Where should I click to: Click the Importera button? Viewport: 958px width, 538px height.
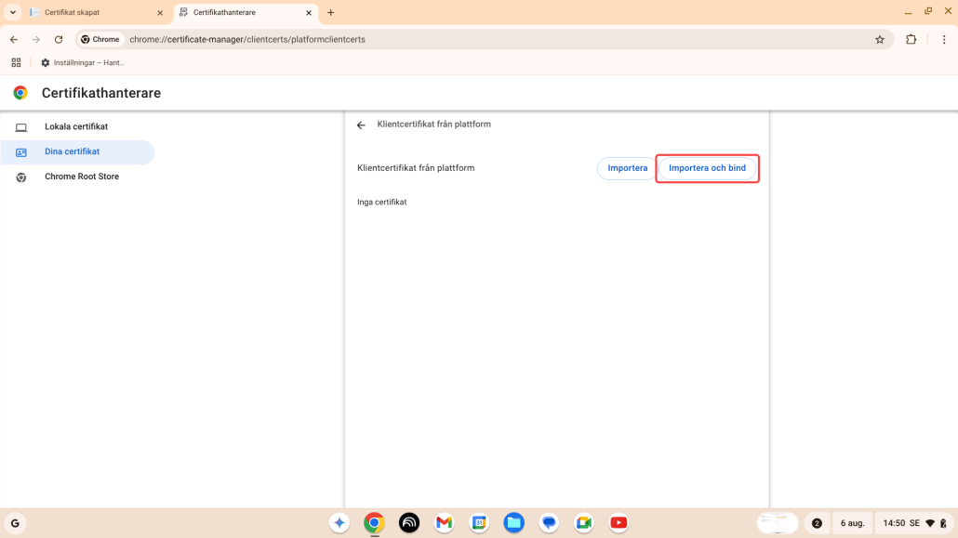tap(627, 168)
